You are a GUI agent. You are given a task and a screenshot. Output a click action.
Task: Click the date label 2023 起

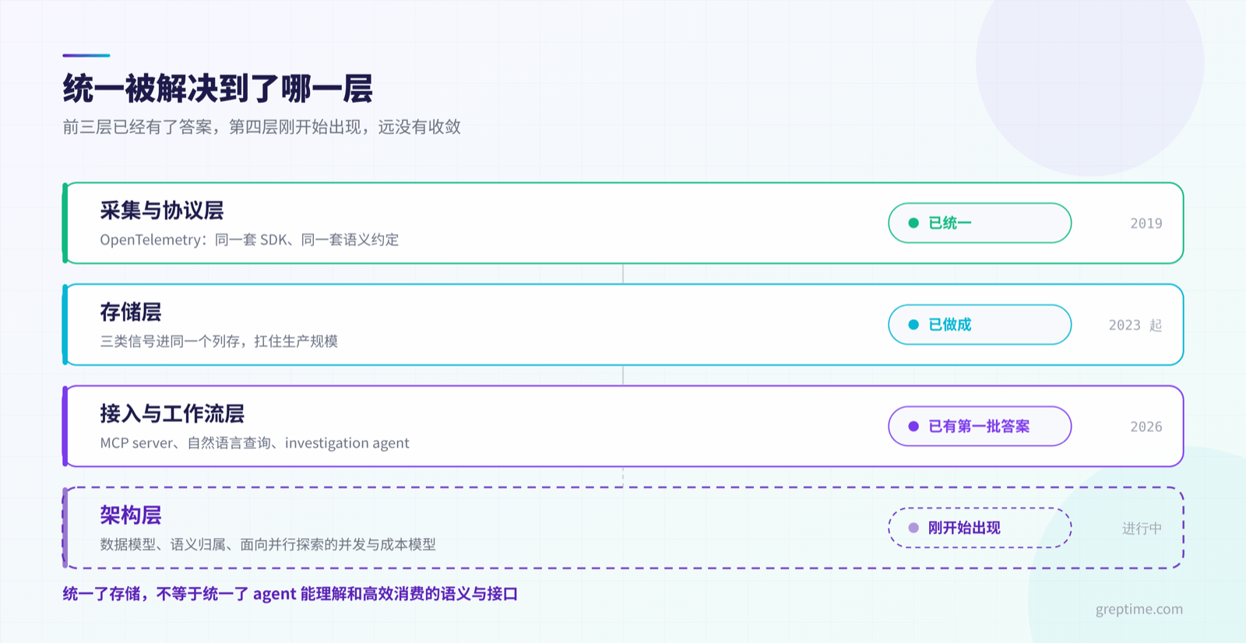point(1135,325)
